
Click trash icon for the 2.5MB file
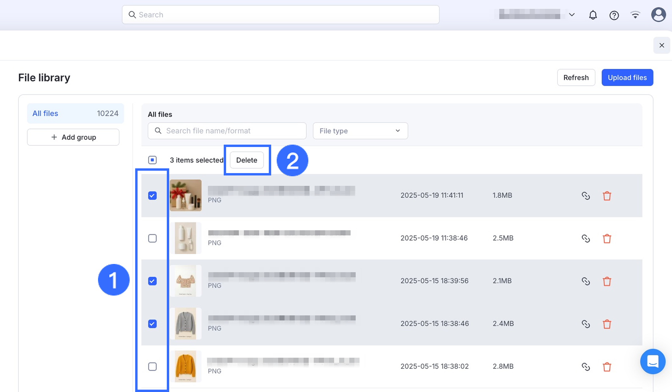point(607,238)
